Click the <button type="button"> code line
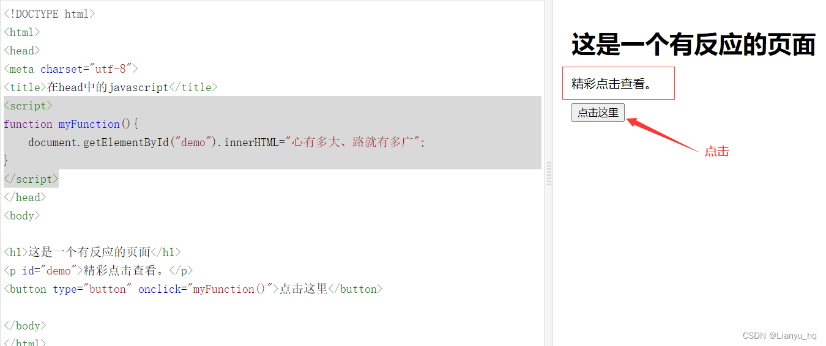 193,289
